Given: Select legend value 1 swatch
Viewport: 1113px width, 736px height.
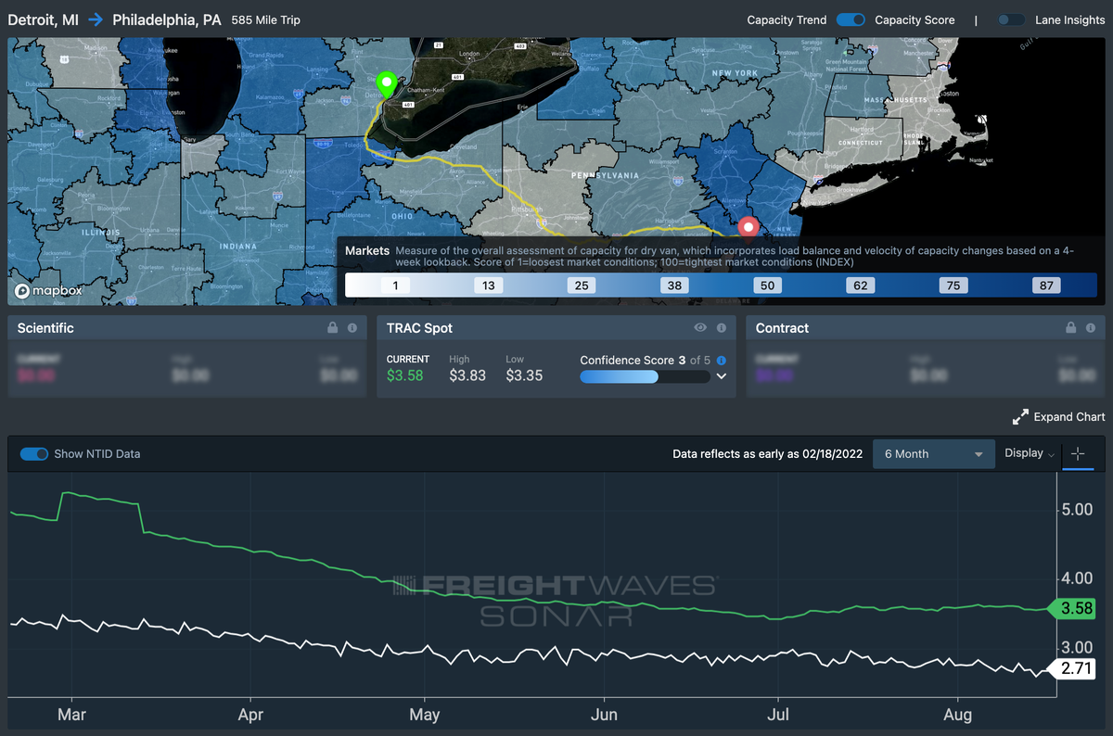Looking at the screenshot, I should pyautogui.click(x=395, y=286).
